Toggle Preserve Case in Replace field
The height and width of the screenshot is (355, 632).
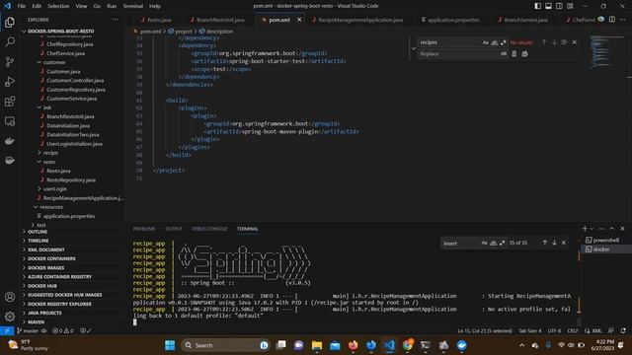[x=503, y=53]
